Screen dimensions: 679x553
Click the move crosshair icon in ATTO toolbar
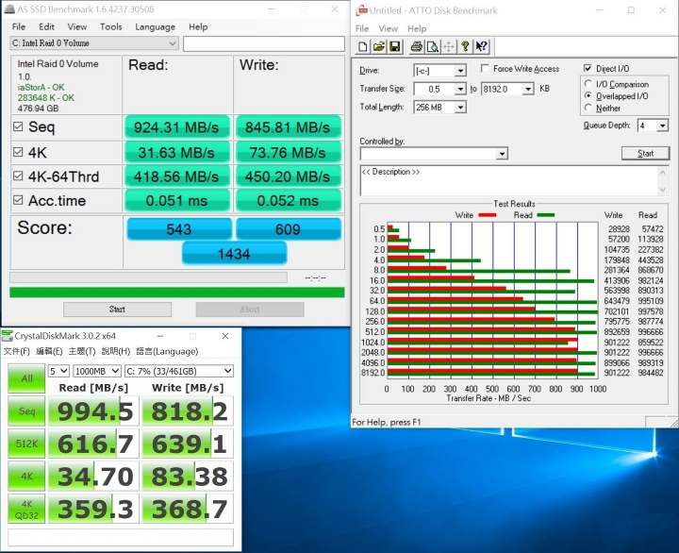(x=449, y=46)
